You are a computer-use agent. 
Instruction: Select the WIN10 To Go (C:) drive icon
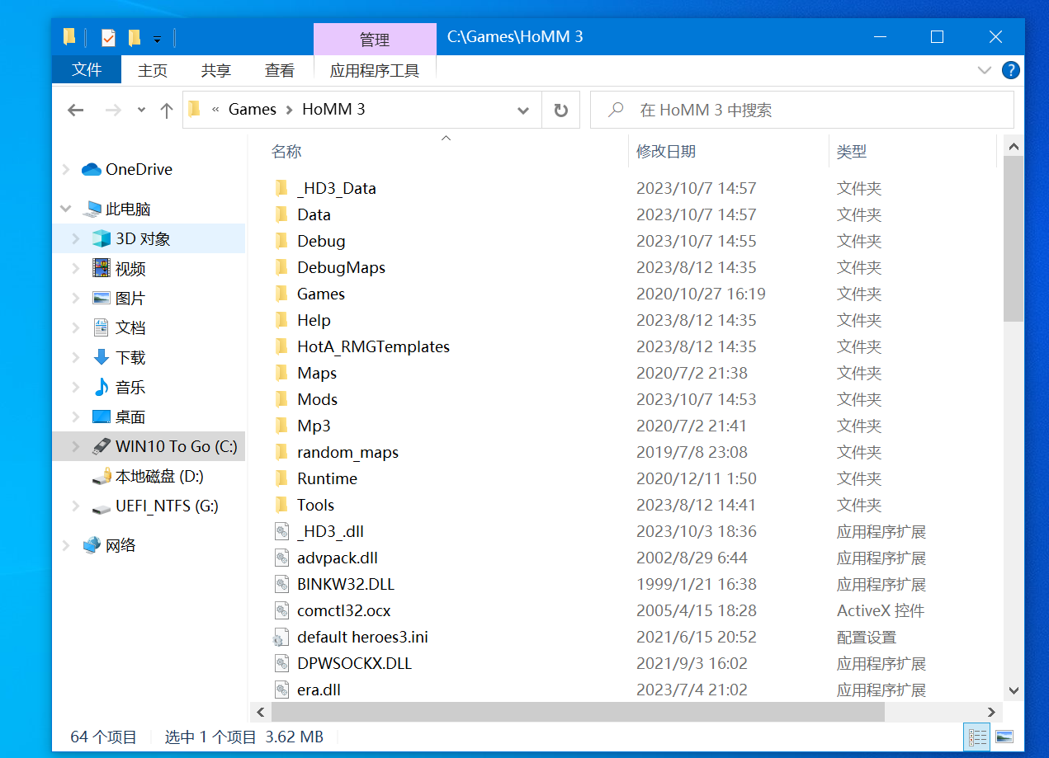(x=102, y=447)
